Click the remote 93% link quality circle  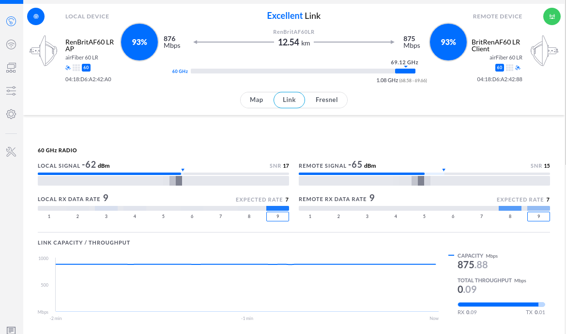(448, 42)
